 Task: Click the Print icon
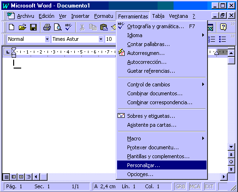coord(47,27)
